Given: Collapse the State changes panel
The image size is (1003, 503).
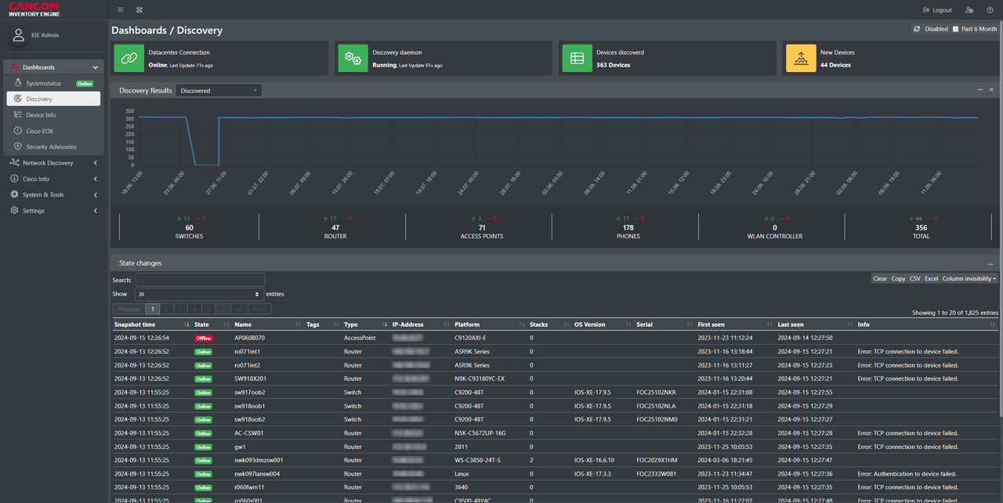Looking at the screenshot, I should 990,262.
